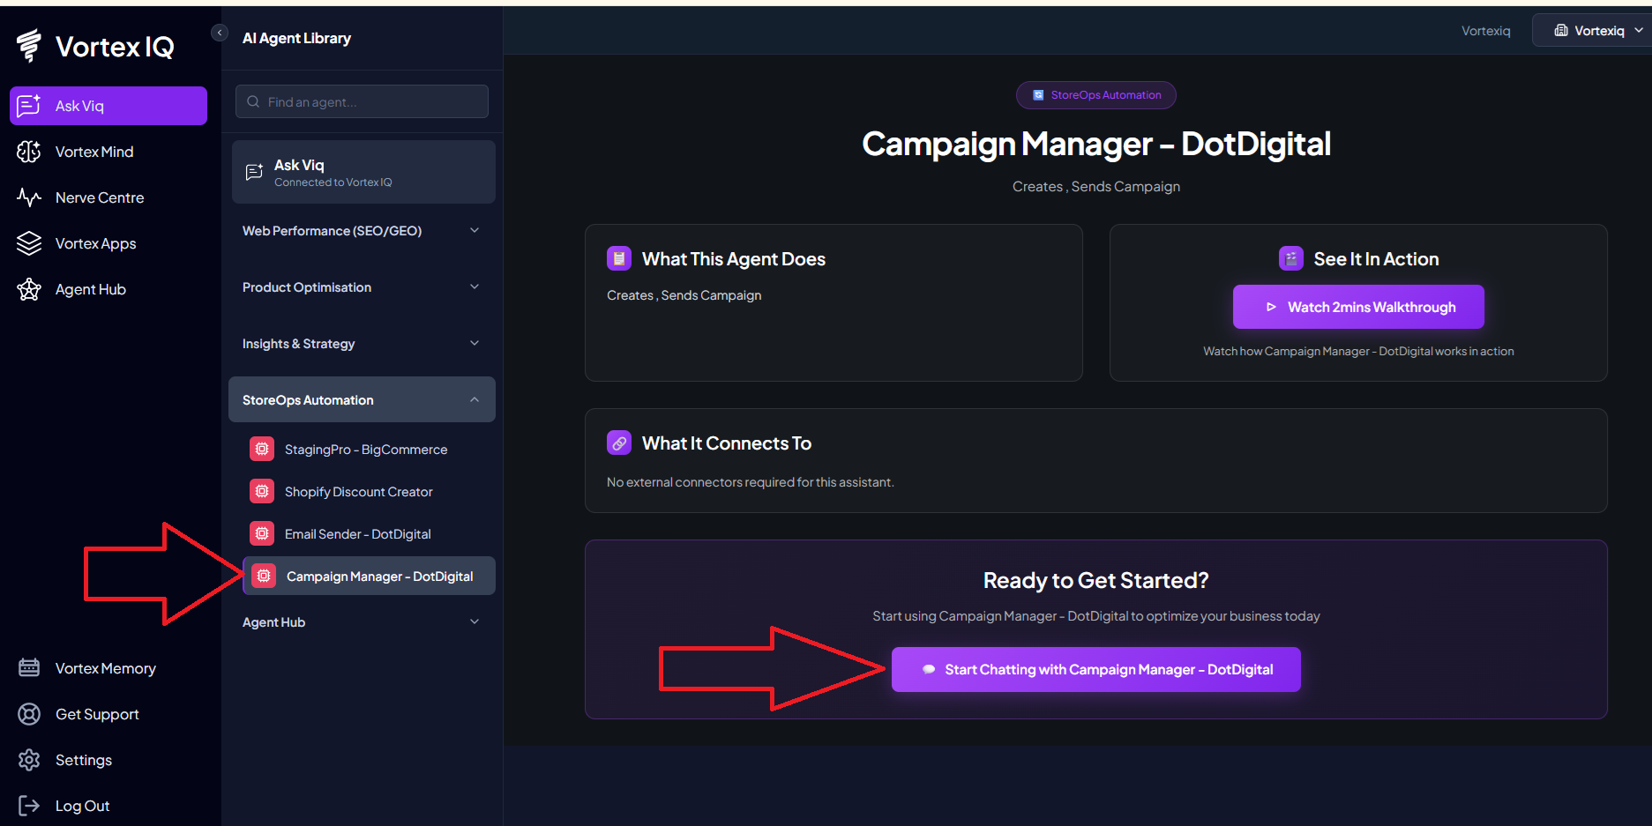Expand the Insights & Strategy category
The image size is (1652, 826).
pos(475,343)
